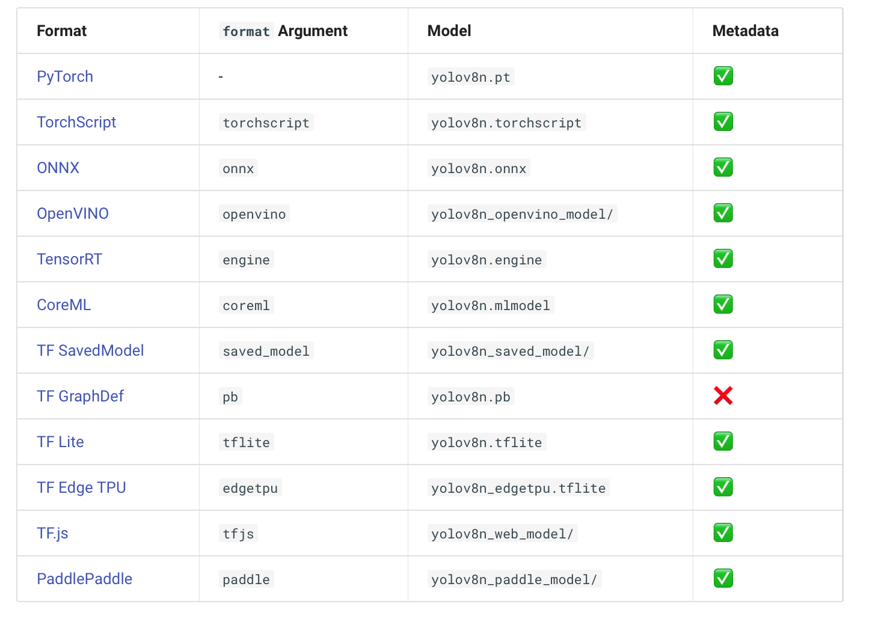
Task: Click the 'yolov8n.pb' model name
Action: [471, 397]
